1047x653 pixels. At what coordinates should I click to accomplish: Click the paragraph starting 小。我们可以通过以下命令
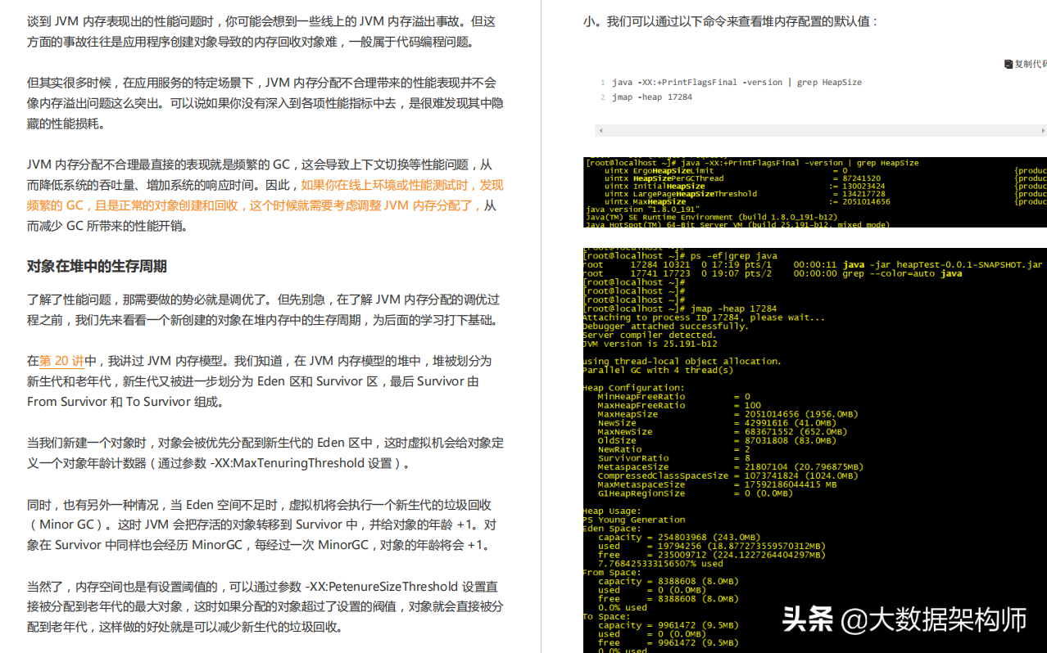point(731,21)
